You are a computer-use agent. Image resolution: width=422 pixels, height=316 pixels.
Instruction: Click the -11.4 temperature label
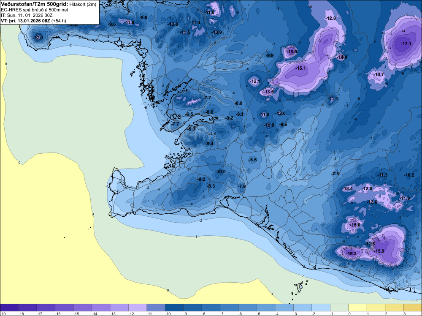pyautogui.click(x=195, y=22)
